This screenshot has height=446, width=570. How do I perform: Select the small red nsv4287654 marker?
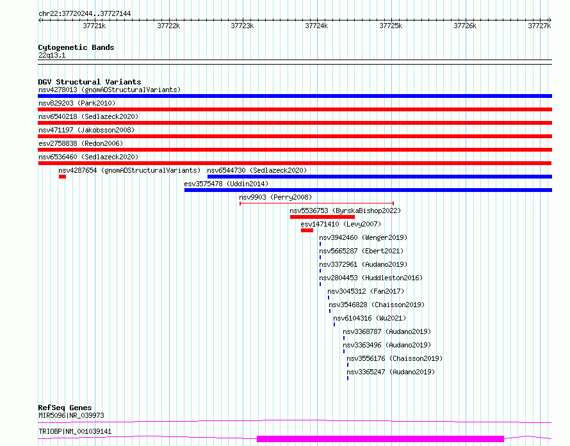63,177
